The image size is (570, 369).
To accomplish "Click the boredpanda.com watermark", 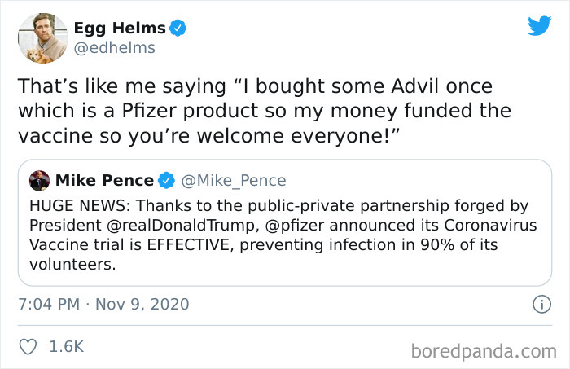I will pos(483,352).
